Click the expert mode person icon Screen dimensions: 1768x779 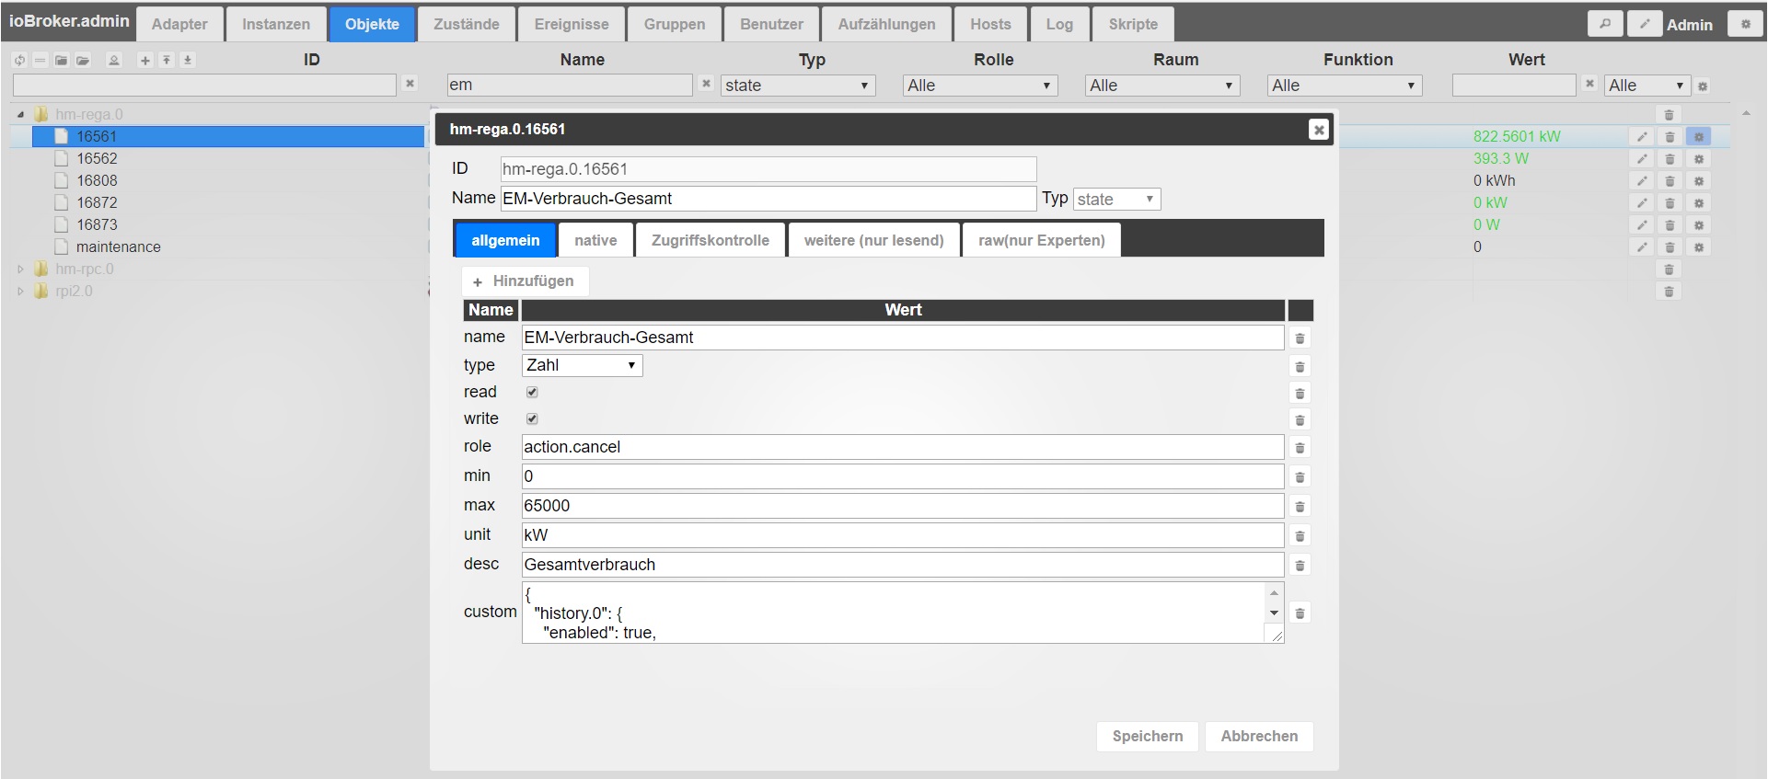[x=114, y=60]
